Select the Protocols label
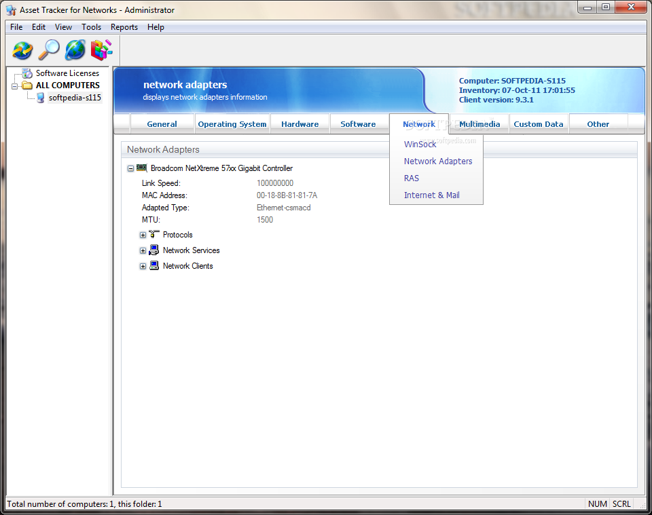 (x=177, y=235)
